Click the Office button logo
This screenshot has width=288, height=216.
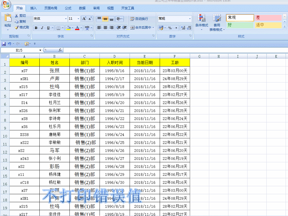tap(6, 4)
